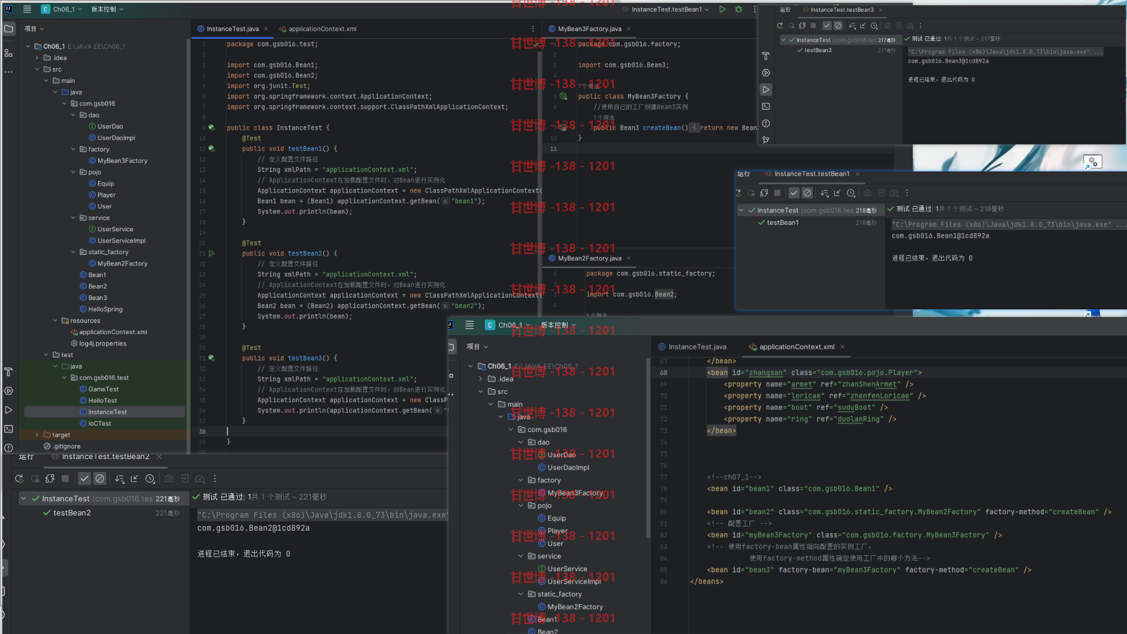Select the MyBean2Factory.java editor tab
Screen dimensions: 1127x634
[x=589, y=258]
